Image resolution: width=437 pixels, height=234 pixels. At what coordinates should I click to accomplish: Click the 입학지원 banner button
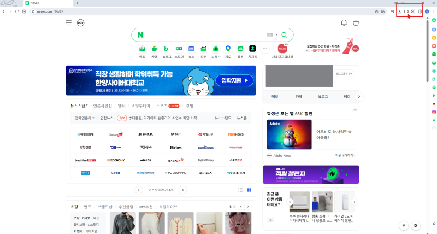pyautogui.click(x=234, y=80)
